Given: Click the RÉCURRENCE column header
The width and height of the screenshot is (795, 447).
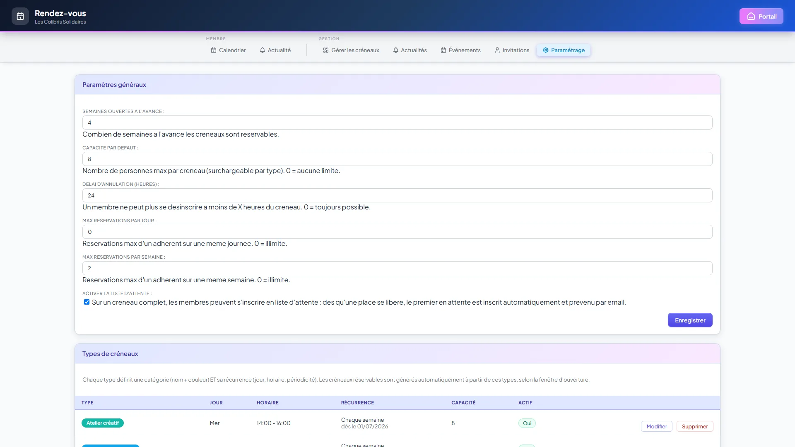Looking at the screenshot, I should [357, 403].
